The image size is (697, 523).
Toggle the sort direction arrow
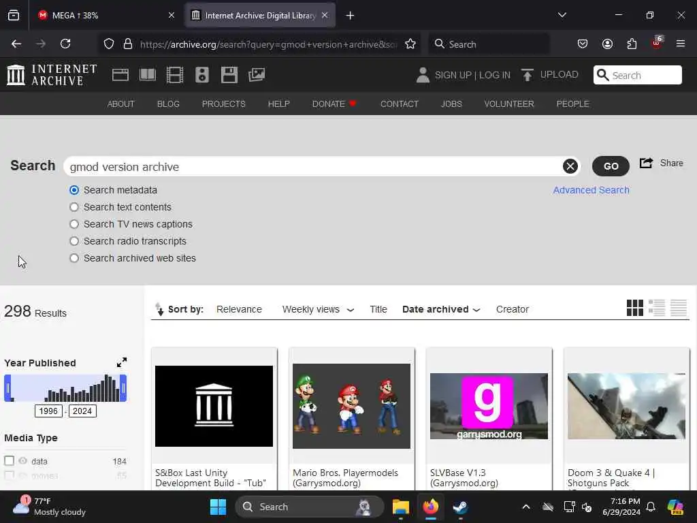coord(159,309)
